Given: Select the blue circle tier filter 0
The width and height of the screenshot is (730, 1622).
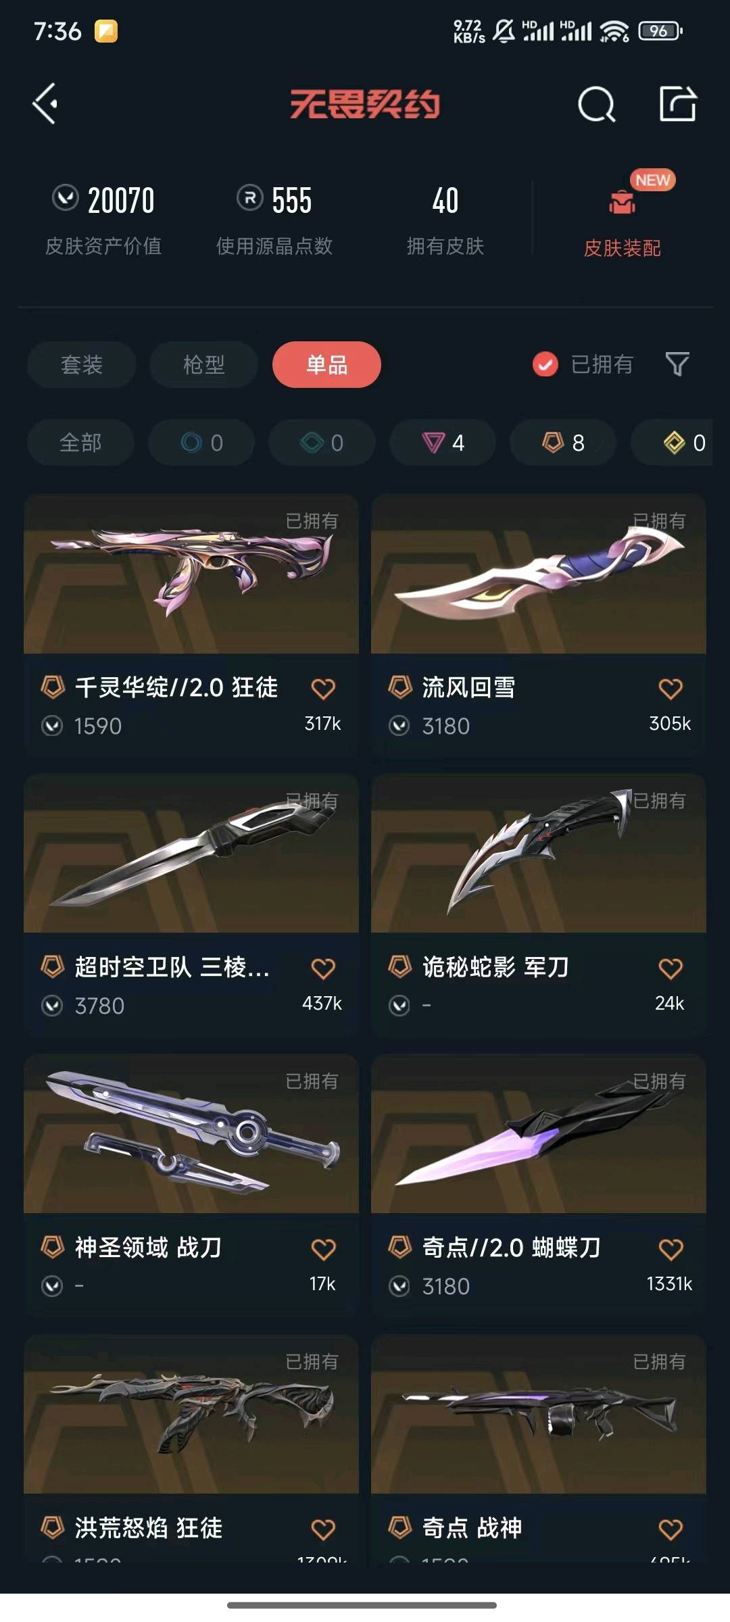Looking at the screenshot, I should point(201,443).
